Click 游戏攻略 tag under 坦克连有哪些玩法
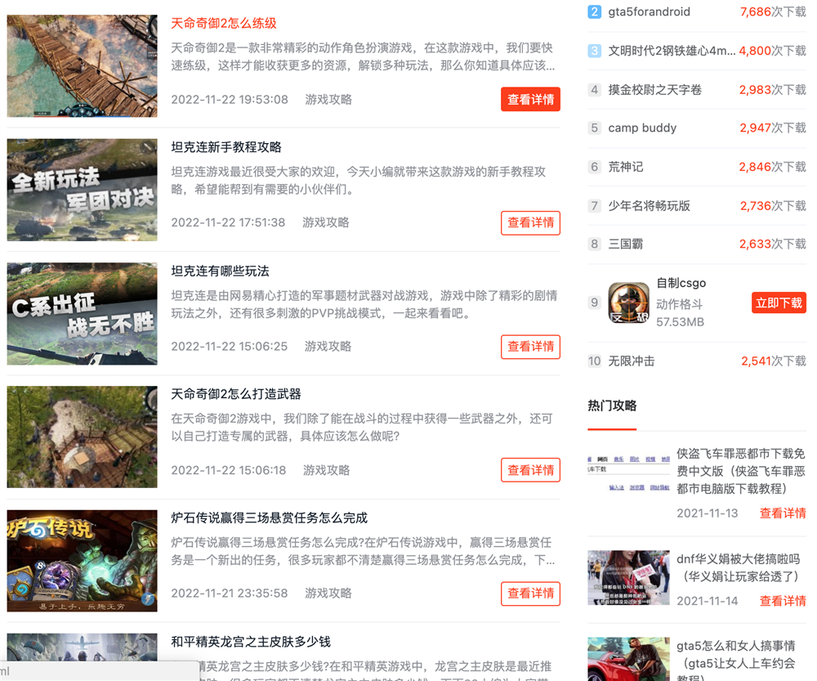The image size is (817, 681). point(328,347)
